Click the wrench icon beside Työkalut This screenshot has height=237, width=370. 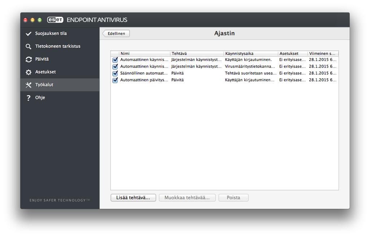tap(29, 85)
